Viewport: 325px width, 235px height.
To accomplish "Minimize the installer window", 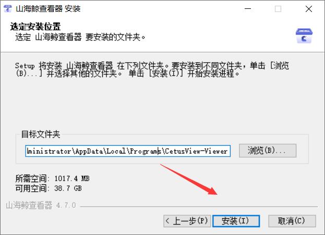I will click(x=248, y=9).
